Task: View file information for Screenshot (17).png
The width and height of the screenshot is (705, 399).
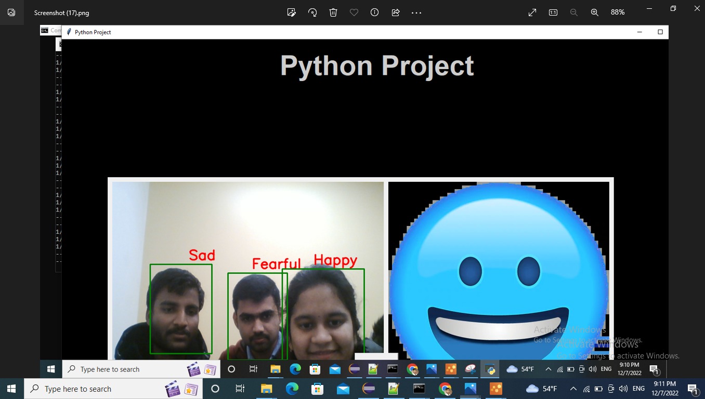Action: click(374, 12)
